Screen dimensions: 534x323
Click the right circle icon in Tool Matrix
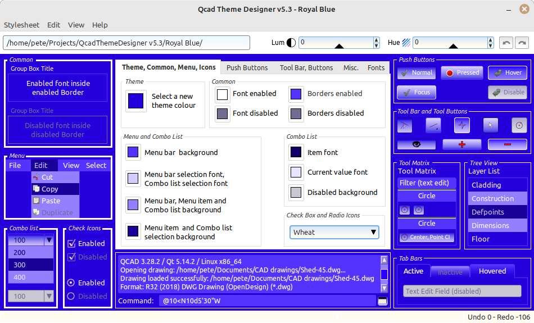pyautogui.click(x=419, y=210)
